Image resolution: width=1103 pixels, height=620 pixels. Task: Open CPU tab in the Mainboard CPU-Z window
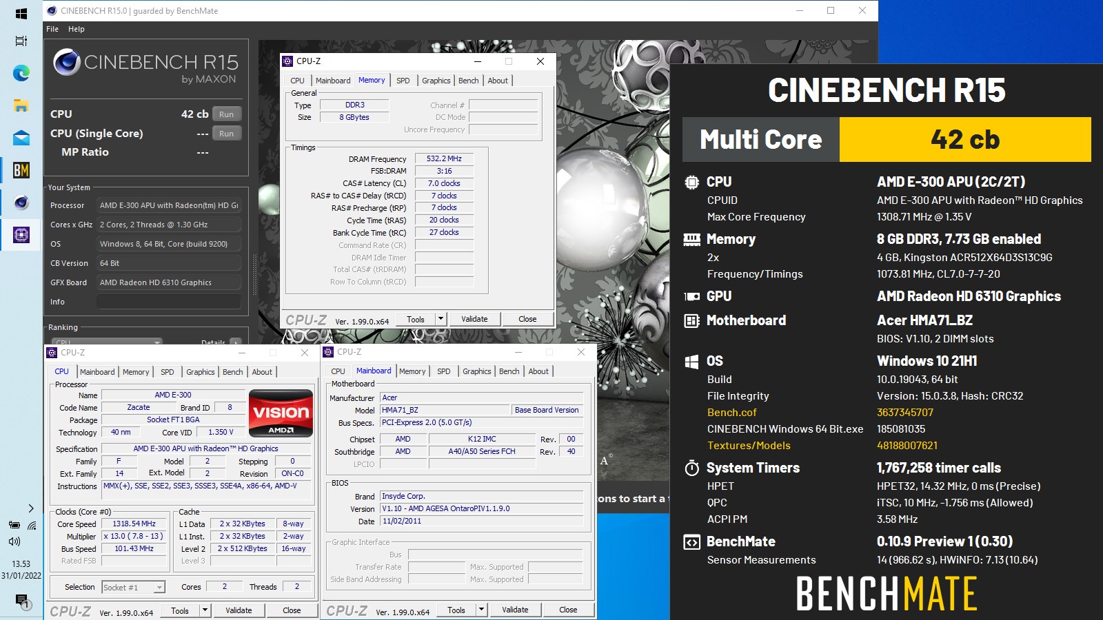click(x=338, y=371)
